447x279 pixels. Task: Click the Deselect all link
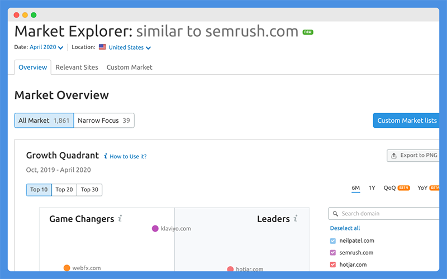click(345, 228)
